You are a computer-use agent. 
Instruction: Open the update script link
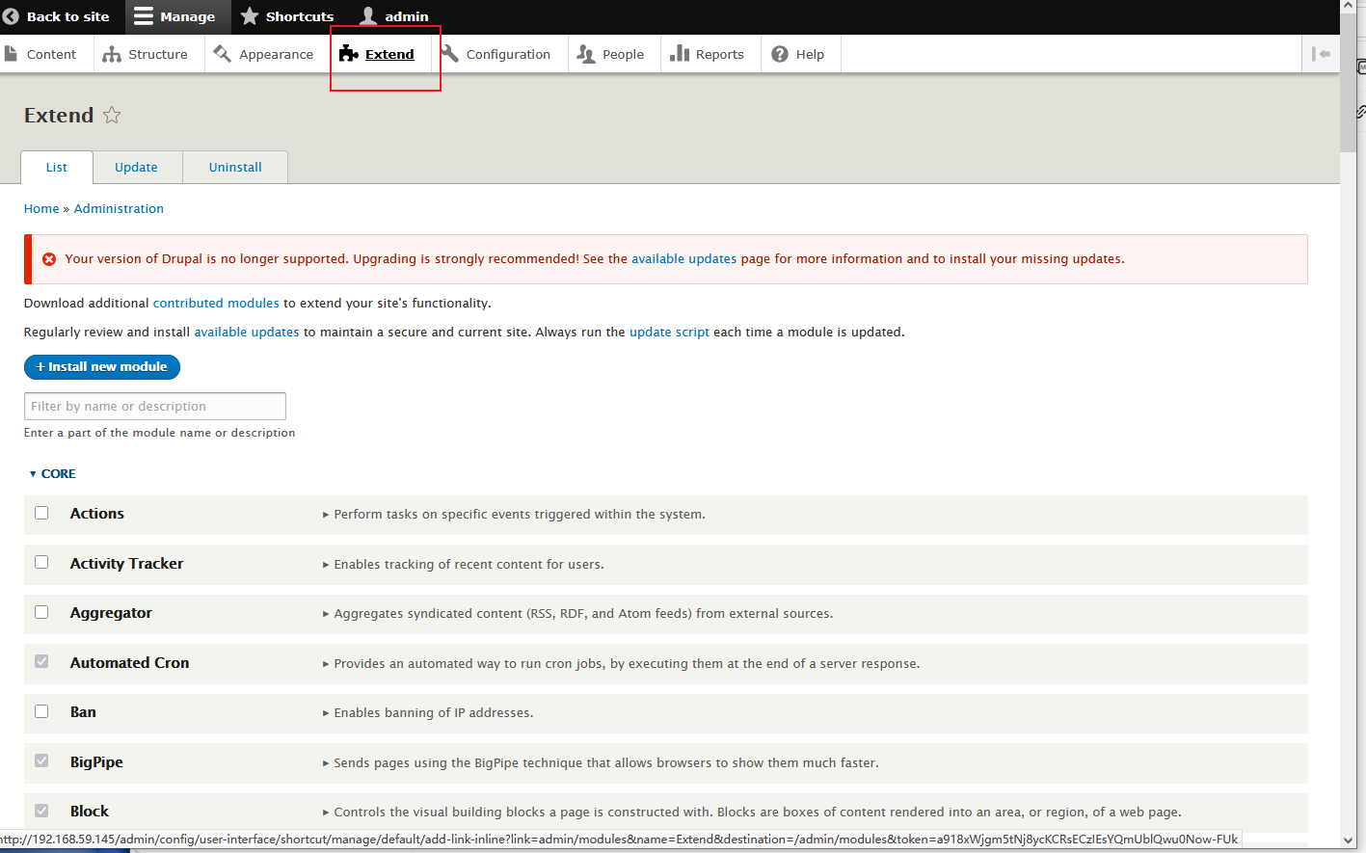coord(669,332)
